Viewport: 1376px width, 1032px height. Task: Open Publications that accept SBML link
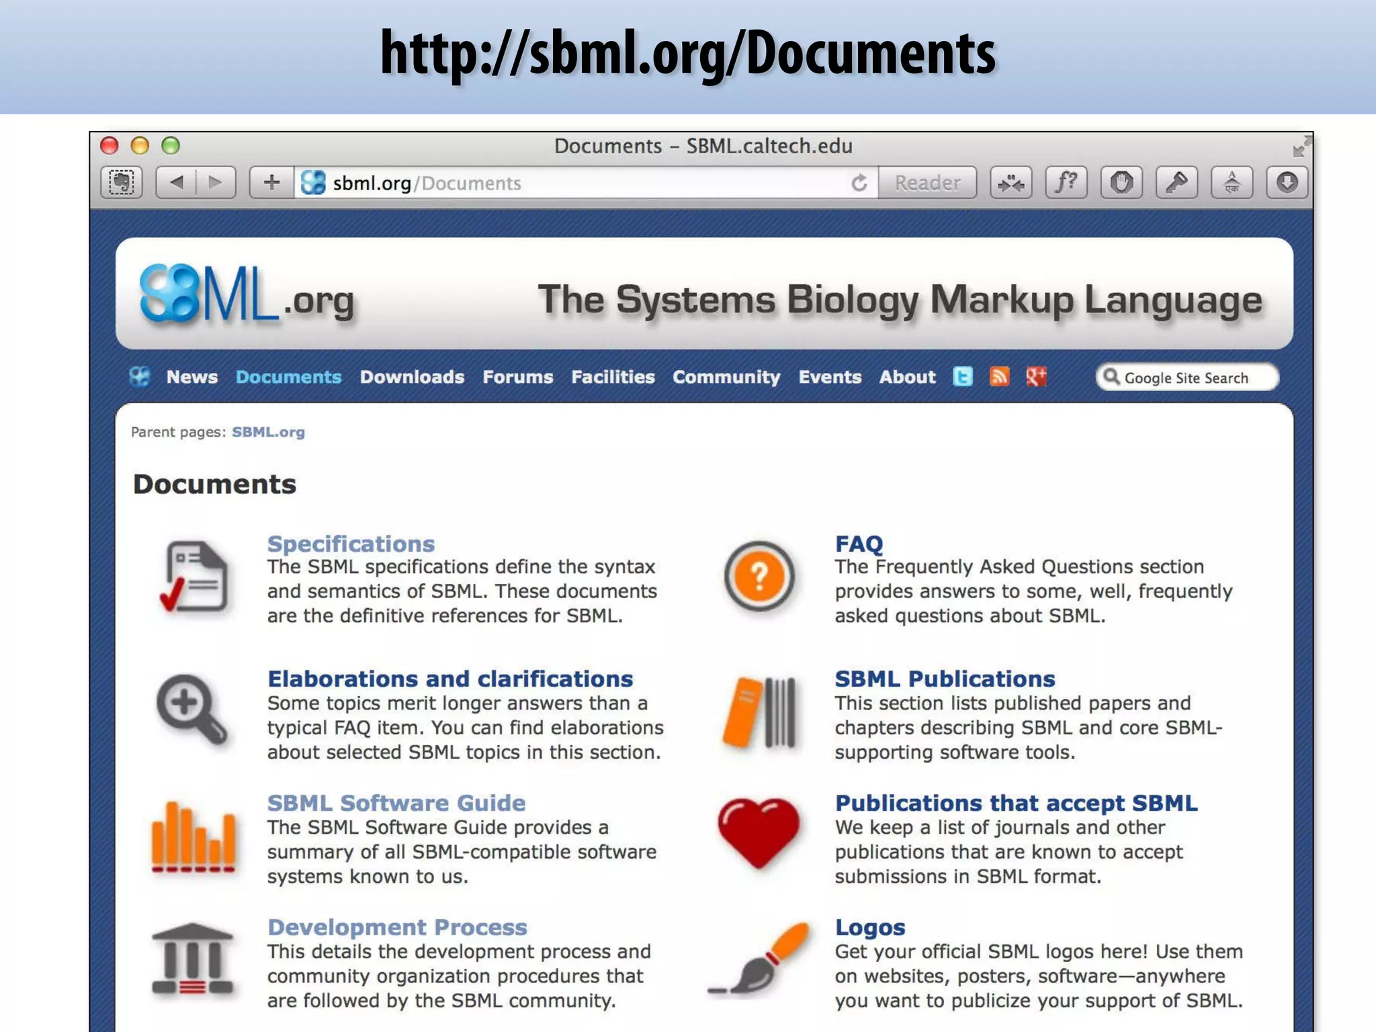pyautogui.click(x=1016, y=803)
